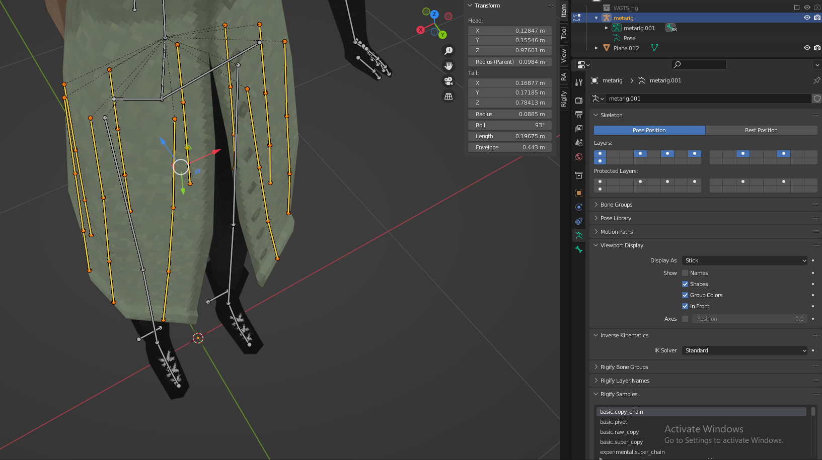Open the Scene properties tab
The height and width of the screenshot is (460, 822).
[x=579, y=143]
